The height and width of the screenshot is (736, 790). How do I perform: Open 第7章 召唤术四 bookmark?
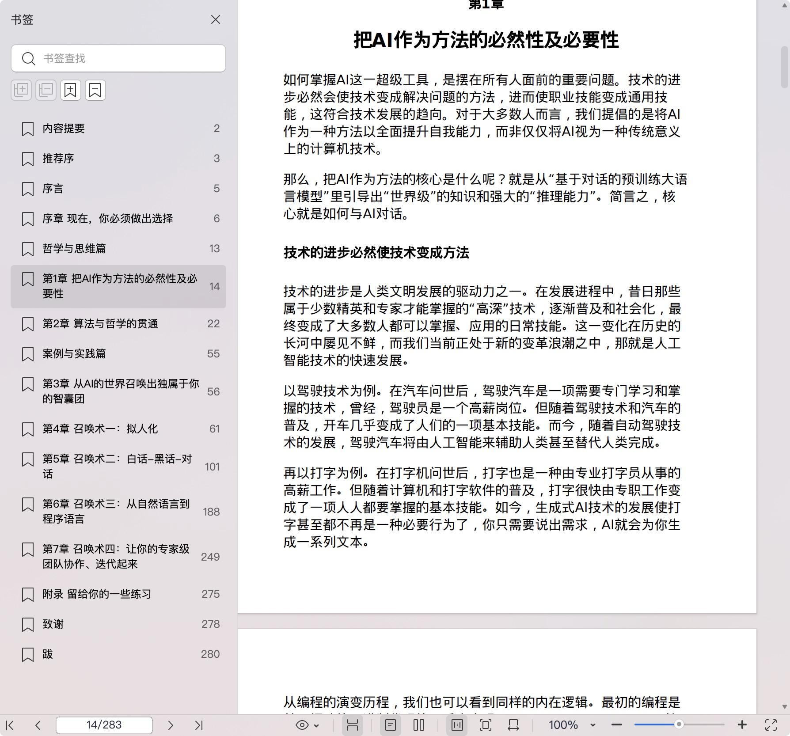click(118, 557)
